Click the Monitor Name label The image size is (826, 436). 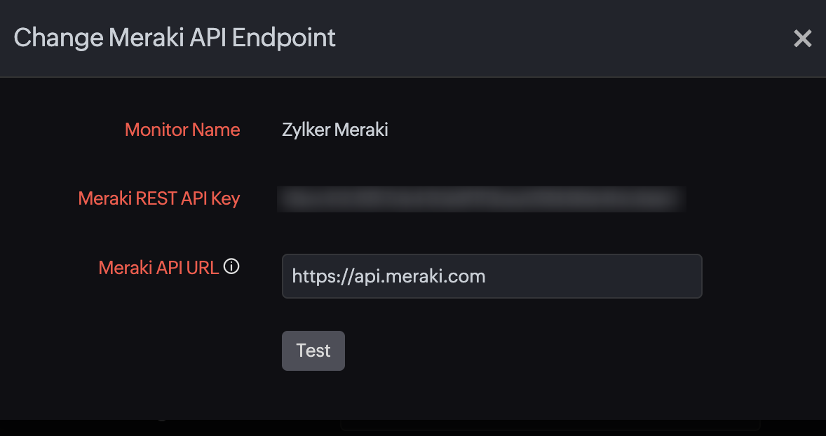182,130
